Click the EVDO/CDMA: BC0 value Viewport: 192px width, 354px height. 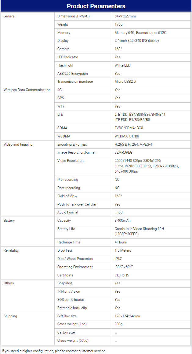129,128
